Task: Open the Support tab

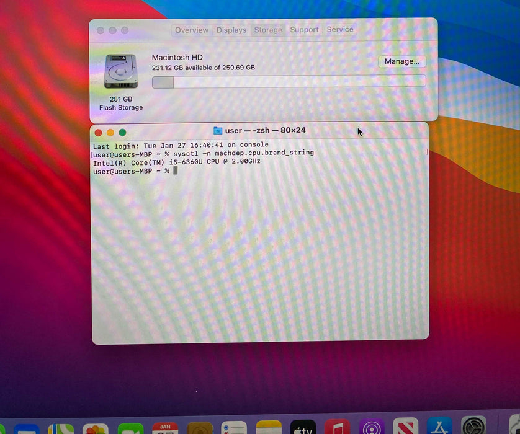Action: click(x=304, y=30)
